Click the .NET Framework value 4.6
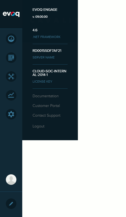Viewport: 126px width, 217px height. [x=35, y=30]
